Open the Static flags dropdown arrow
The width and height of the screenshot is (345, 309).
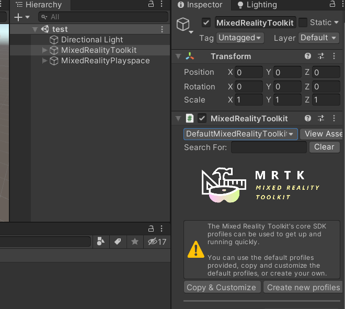(x=336, y=22)
